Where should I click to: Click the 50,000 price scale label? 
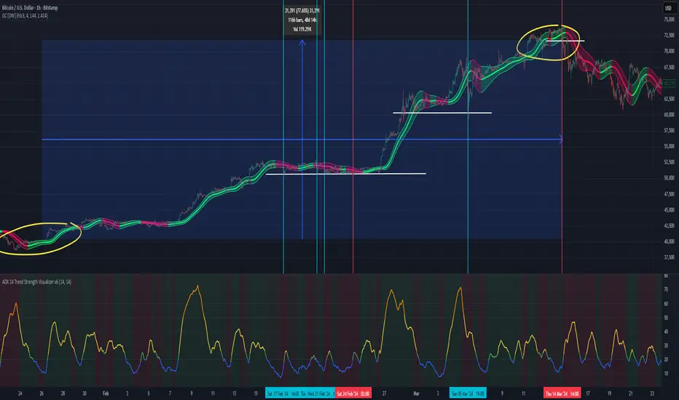pos(669,177)
